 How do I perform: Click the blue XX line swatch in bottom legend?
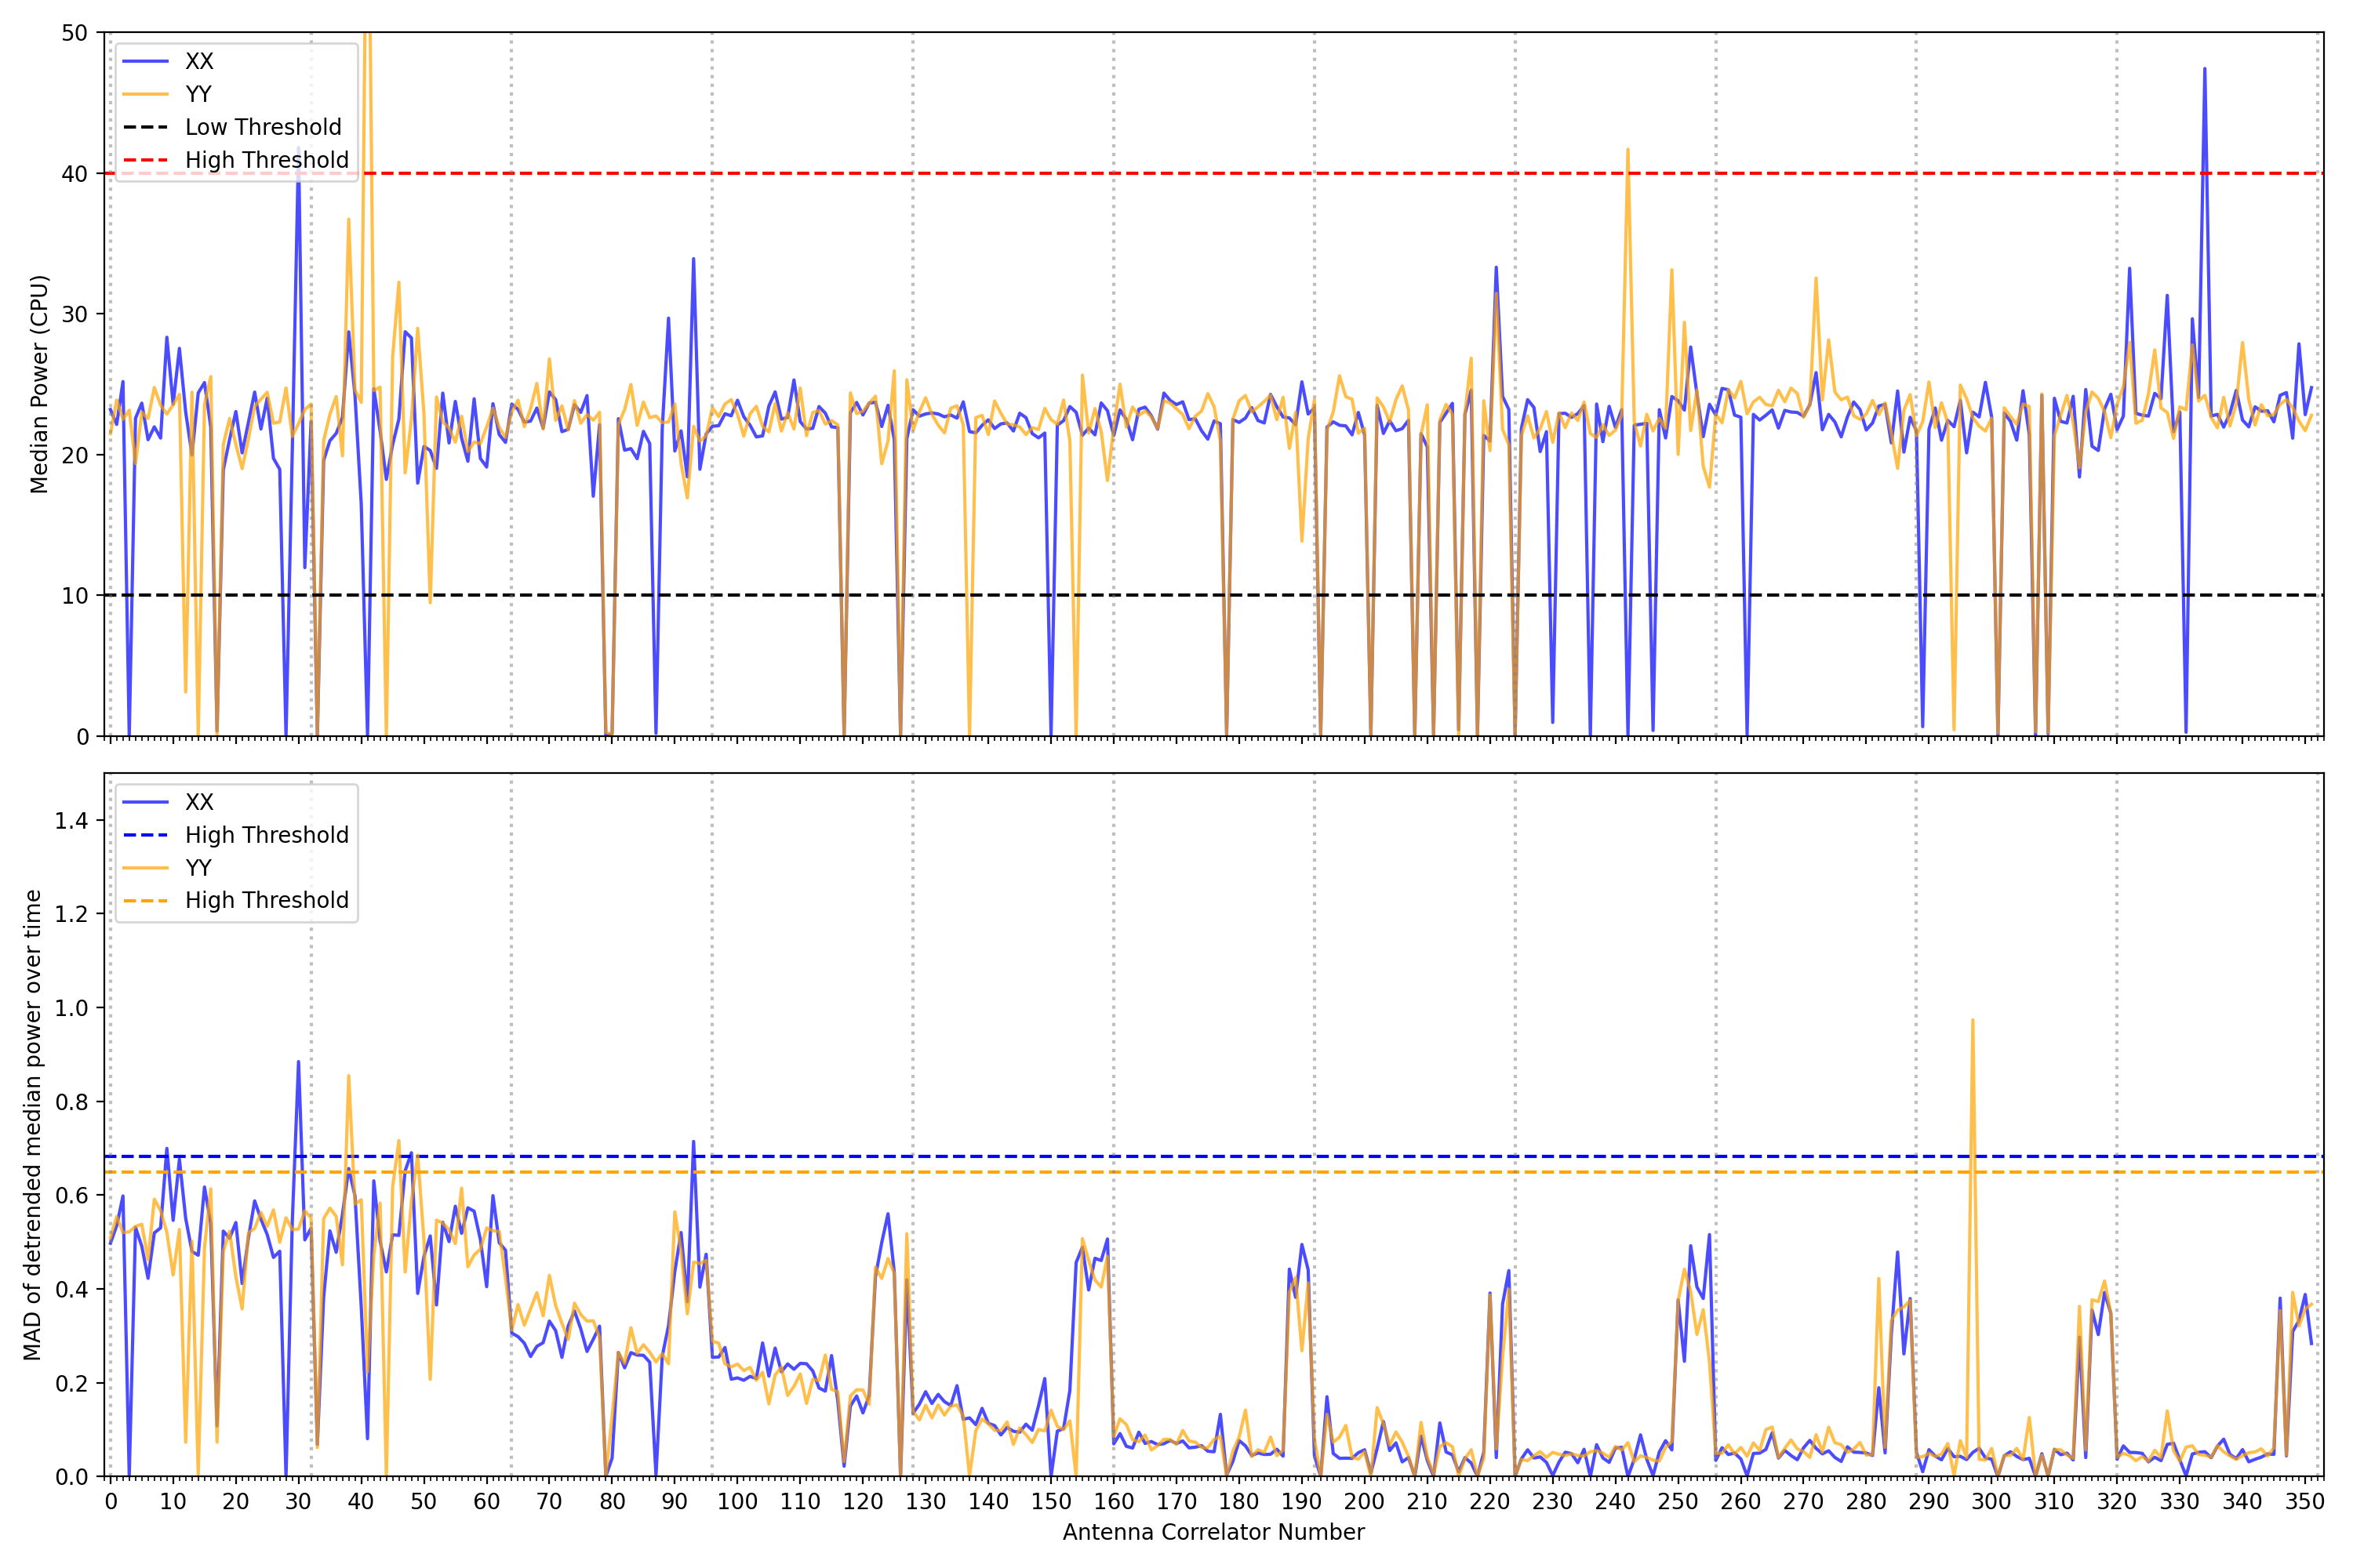(x=145, y=802)
